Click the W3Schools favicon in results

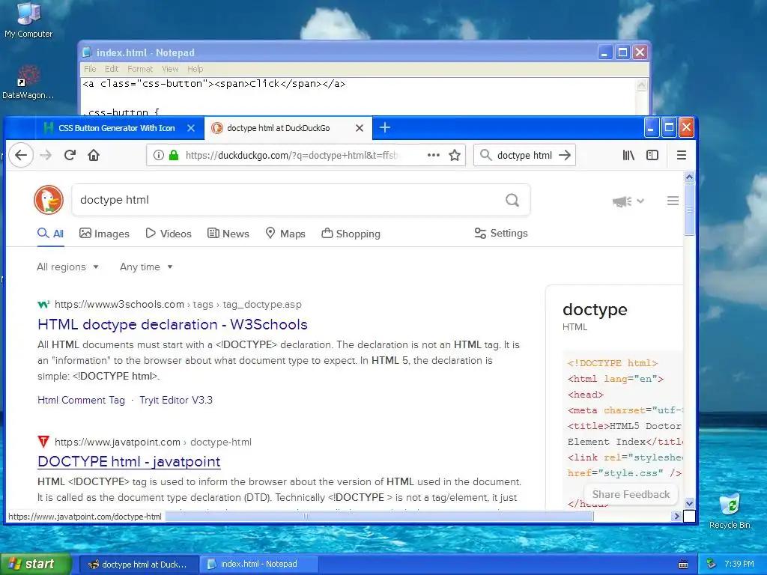click(43, 305)
